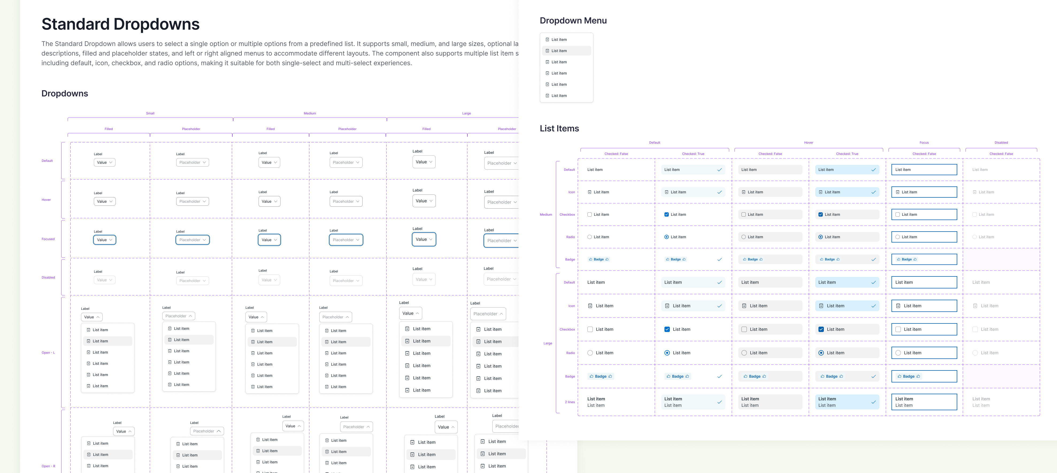Click document icon in Medium Icon row, Default Checked False
The width and height of the screenshot is (1057, 473).
click(x=590, y=192)
